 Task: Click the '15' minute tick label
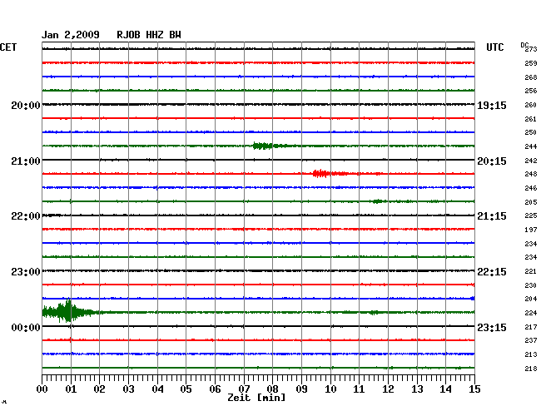point(474,389)
